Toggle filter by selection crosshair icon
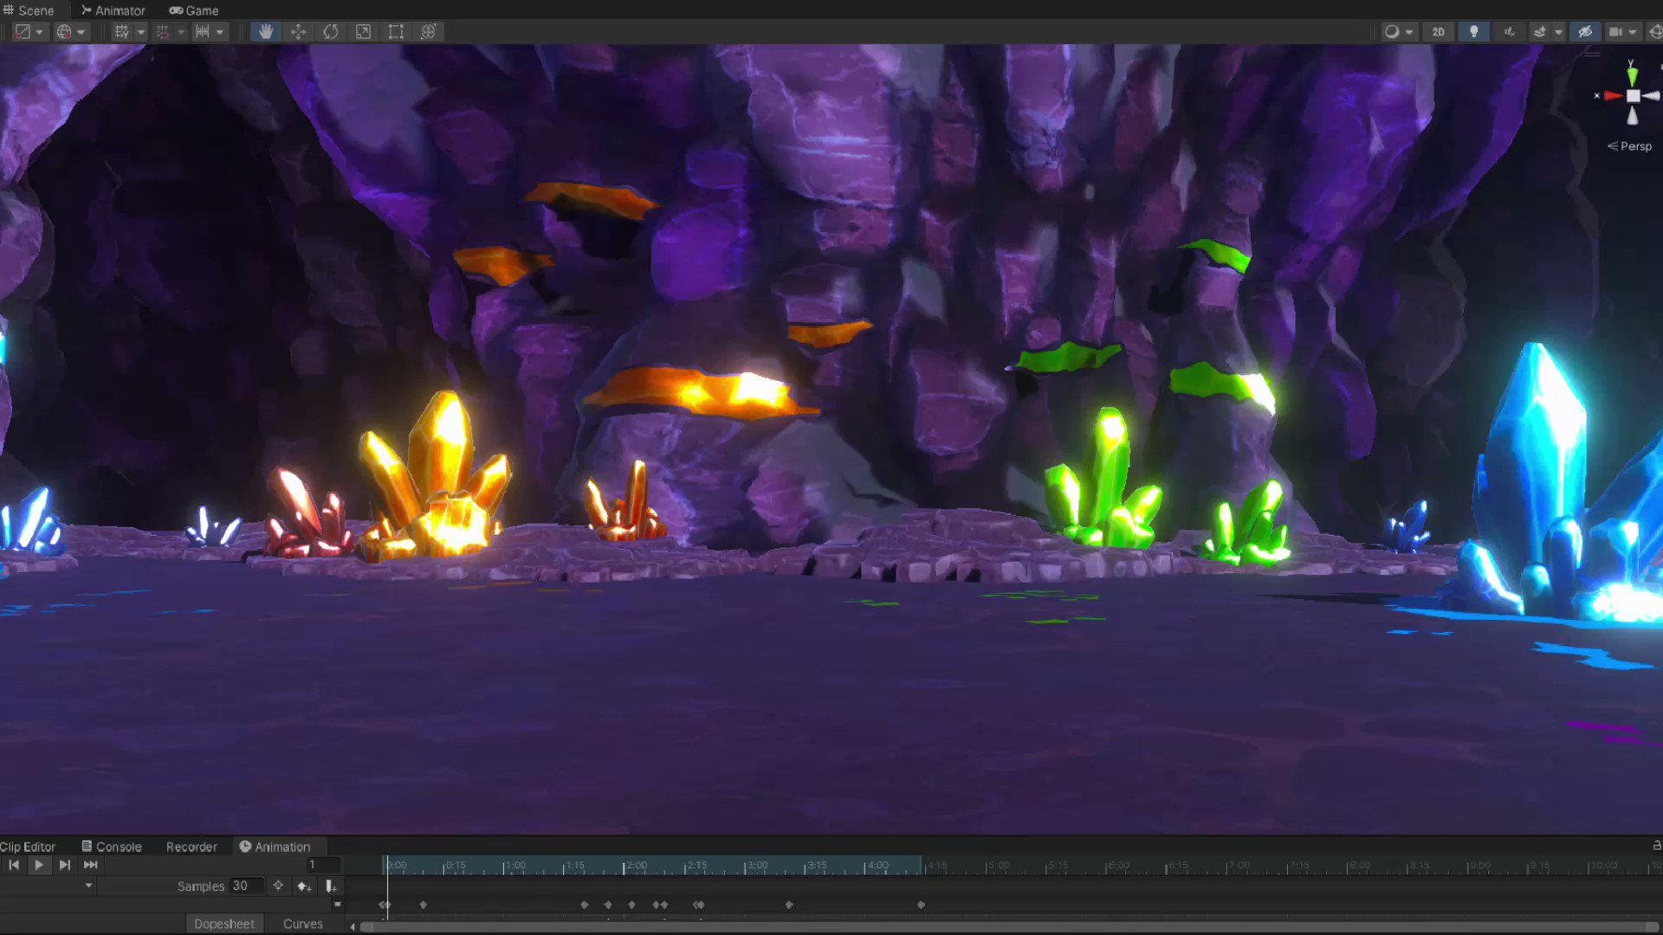The image size is (1663, 935). (x=278, y=886)
